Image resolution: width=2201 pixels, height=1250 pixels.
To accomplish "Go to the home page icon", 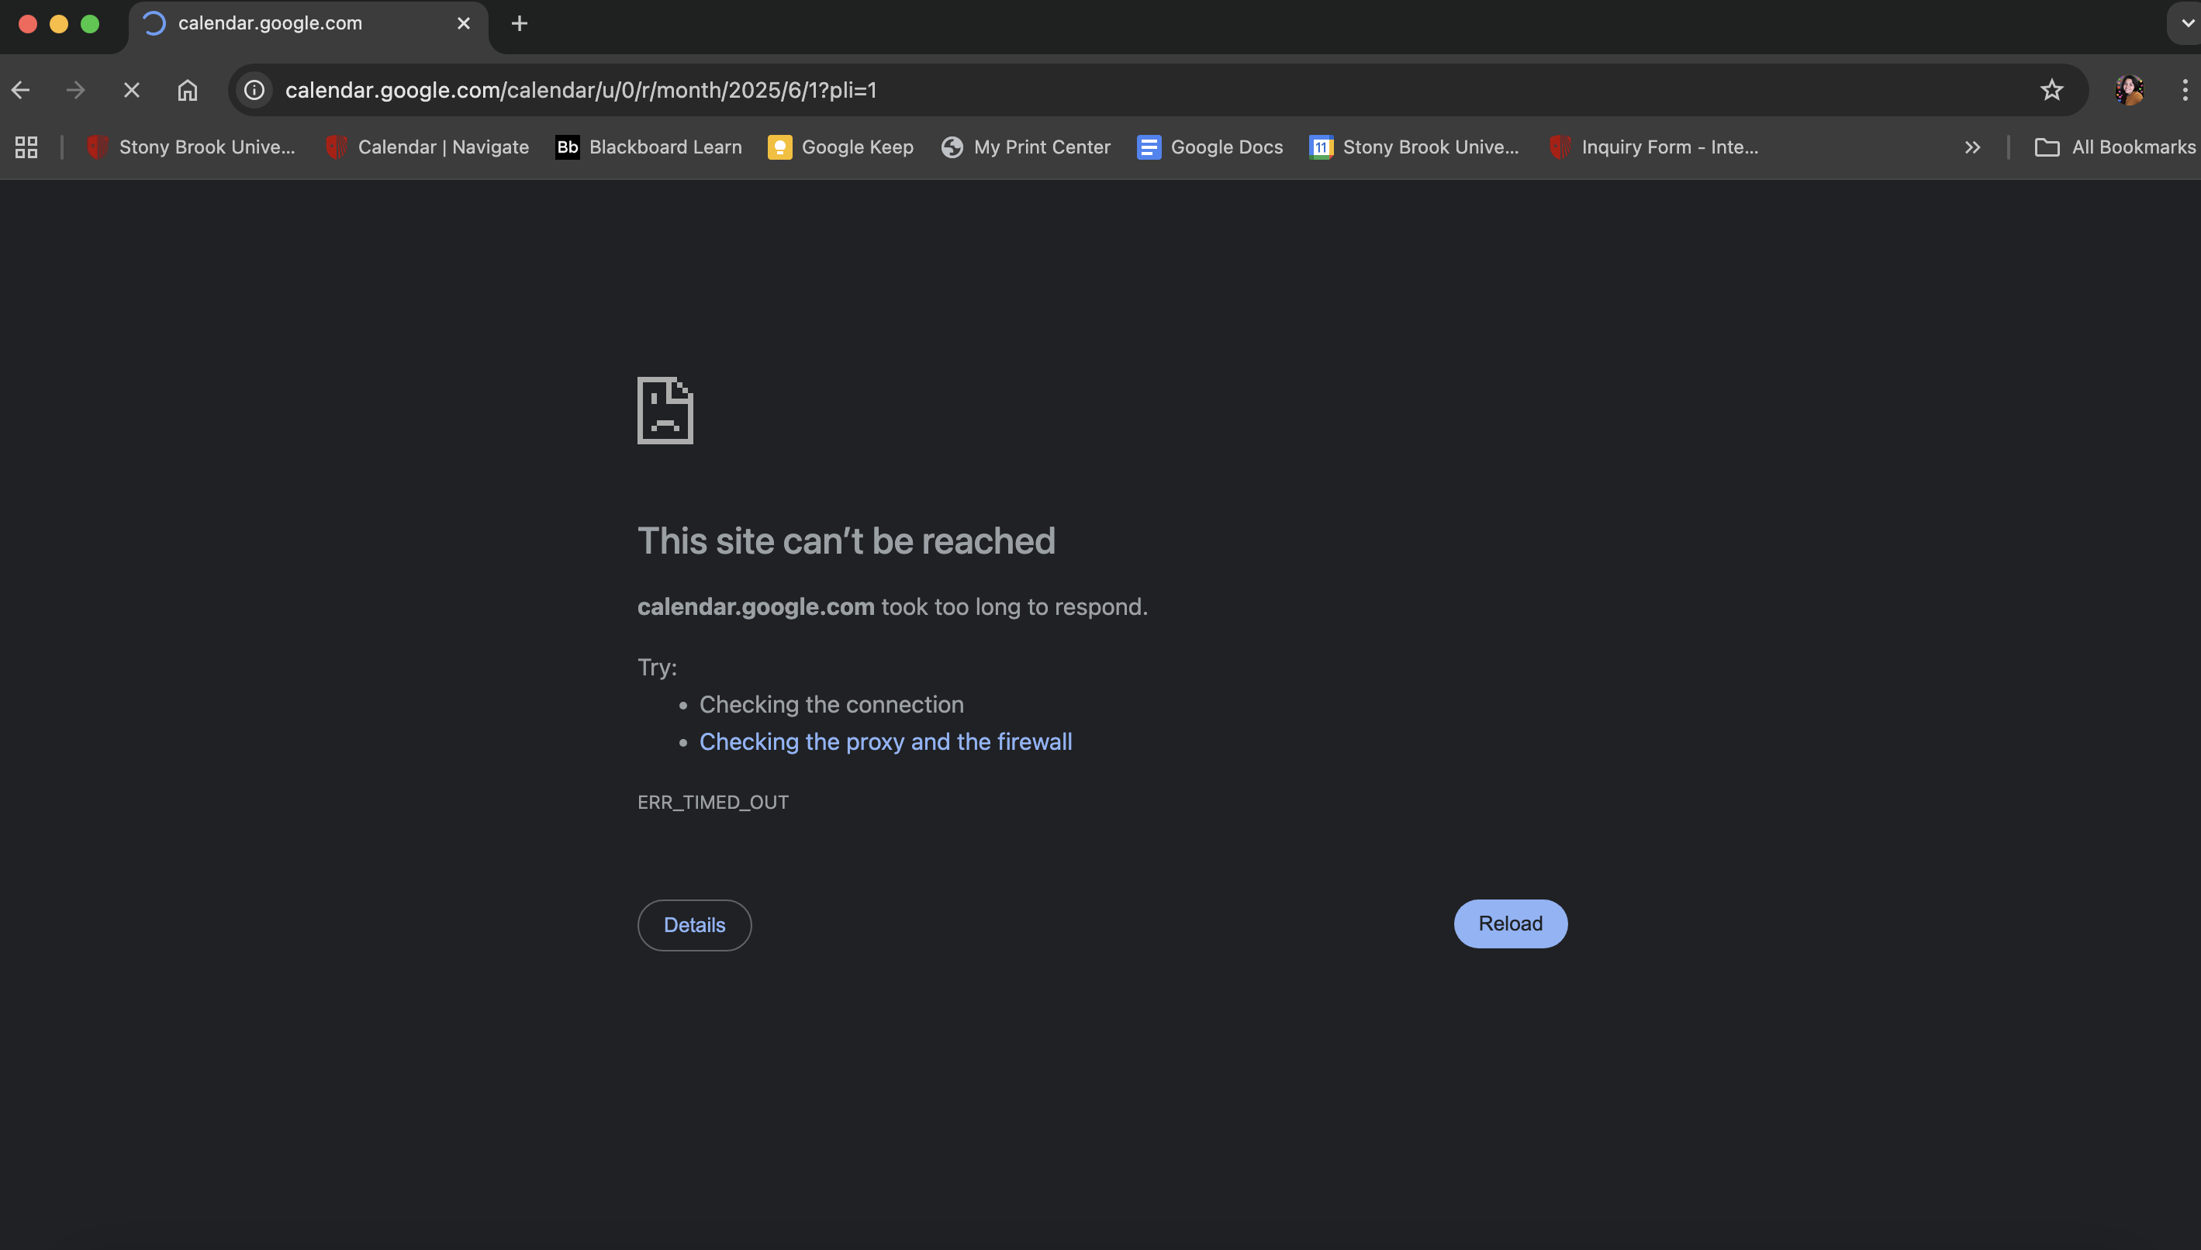I will [187, 90].
